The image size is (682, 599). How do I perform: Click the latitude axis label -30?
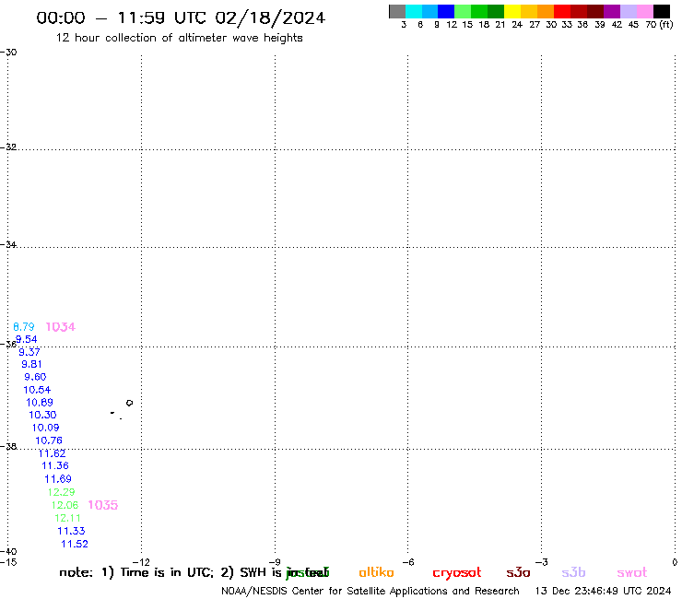(8, 53)
